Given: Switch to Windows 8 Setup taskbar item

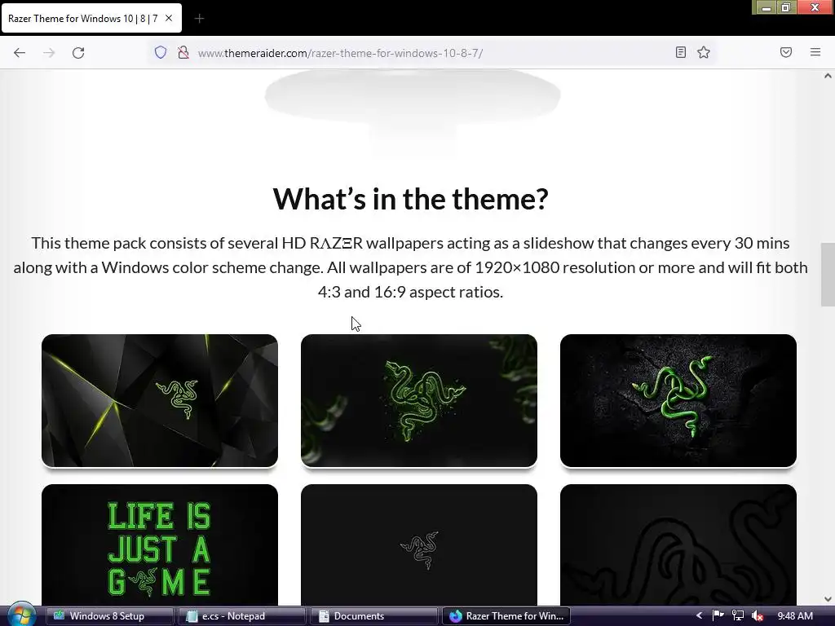Looking at the screenshot, I should pyautogui.click(x=109, y=616).
